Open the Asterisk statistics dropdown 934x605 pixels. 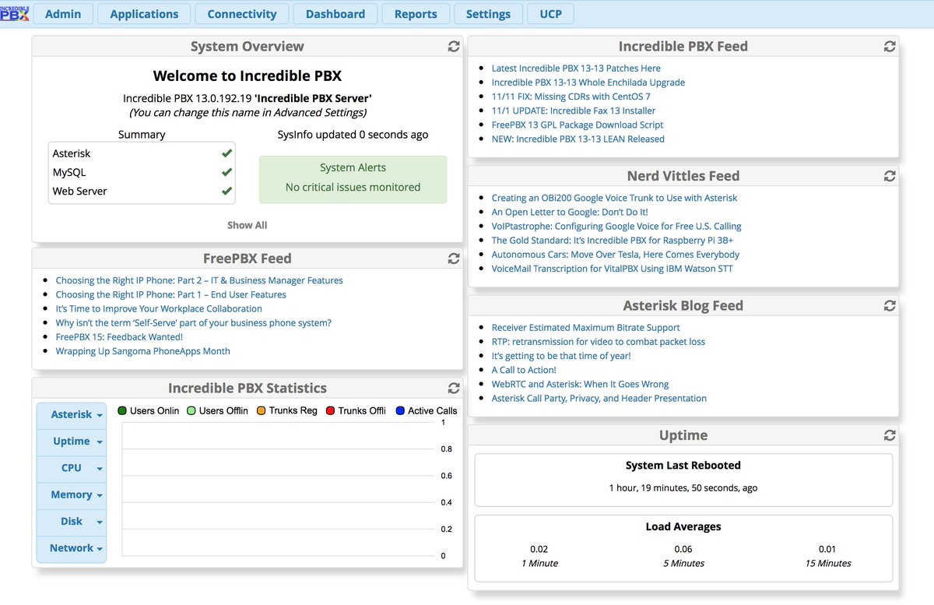pyautogui.click(x=72, y=415)
